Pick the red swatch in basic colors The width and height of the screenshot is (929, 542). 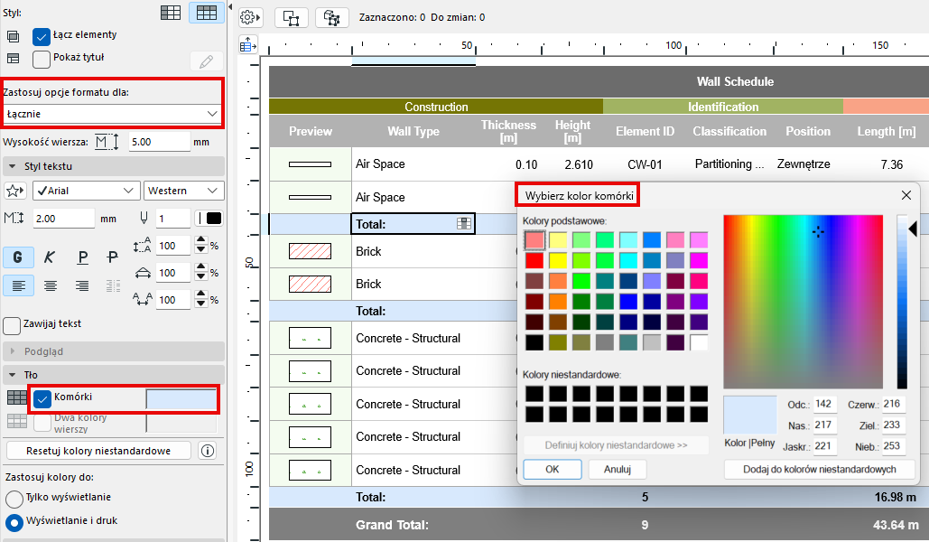534,260
